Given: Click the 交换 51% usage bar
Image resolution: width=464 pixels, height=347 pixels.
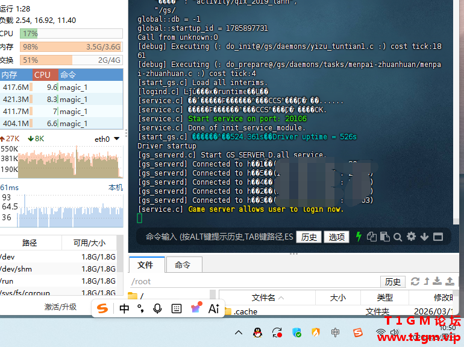Looking at the screenshot, I should pyautogui.click(x=71, y=60).
